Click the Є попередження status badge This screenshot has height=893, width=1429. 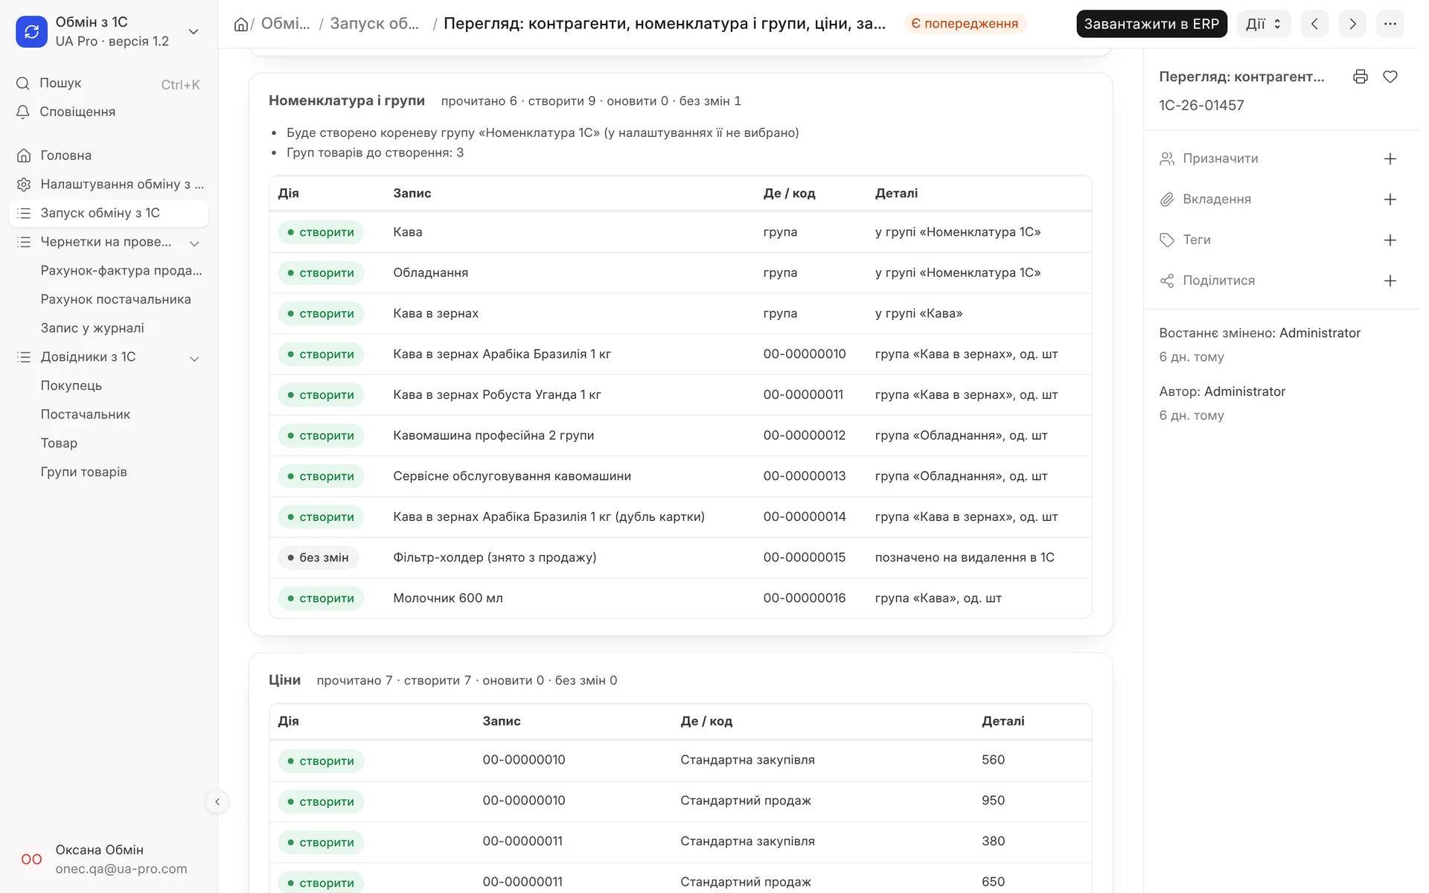click(x=965, y=24)
